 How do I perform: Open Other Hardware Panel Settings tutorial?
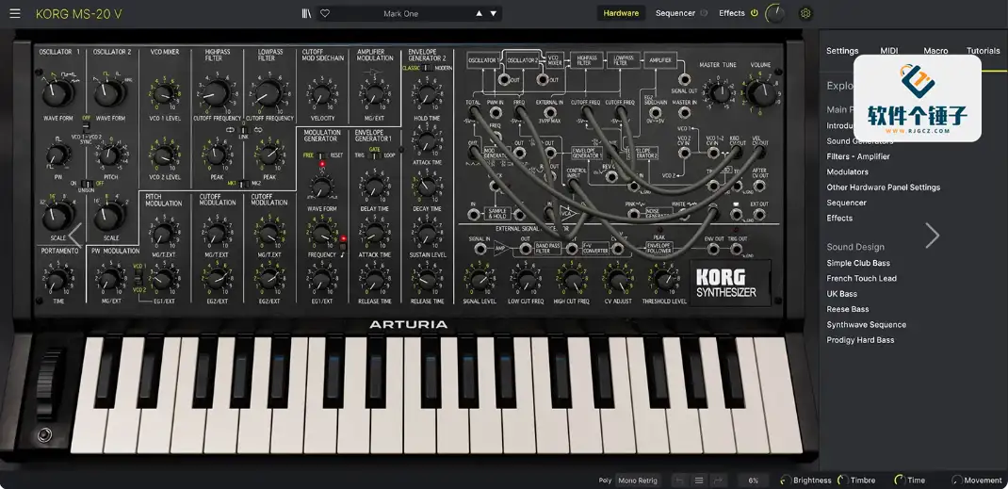coord(884,187)
